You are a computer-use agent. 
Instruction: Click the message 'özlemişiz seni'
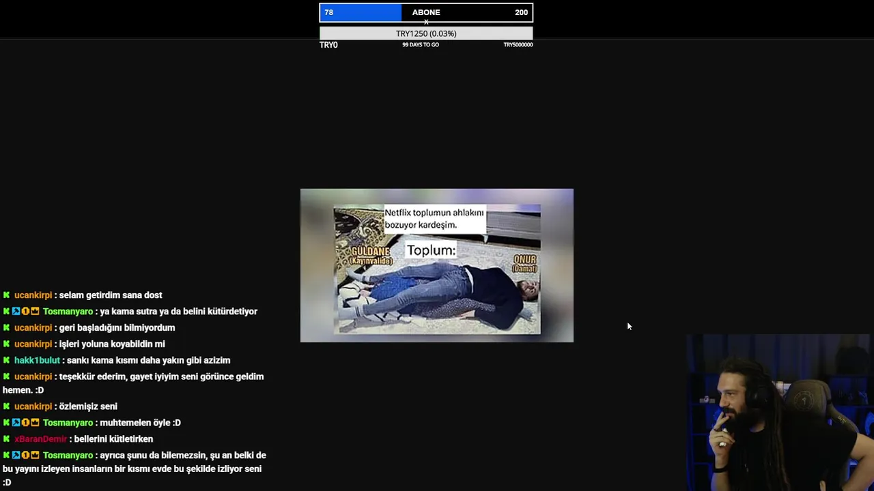88,406
